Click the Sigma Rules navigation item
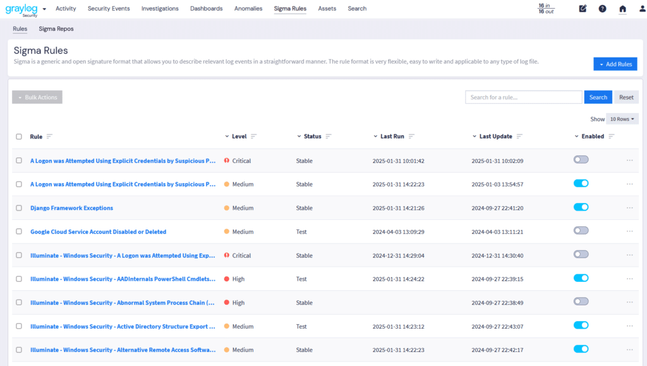The height and width of the screenshot is (366, 647). 290,8
